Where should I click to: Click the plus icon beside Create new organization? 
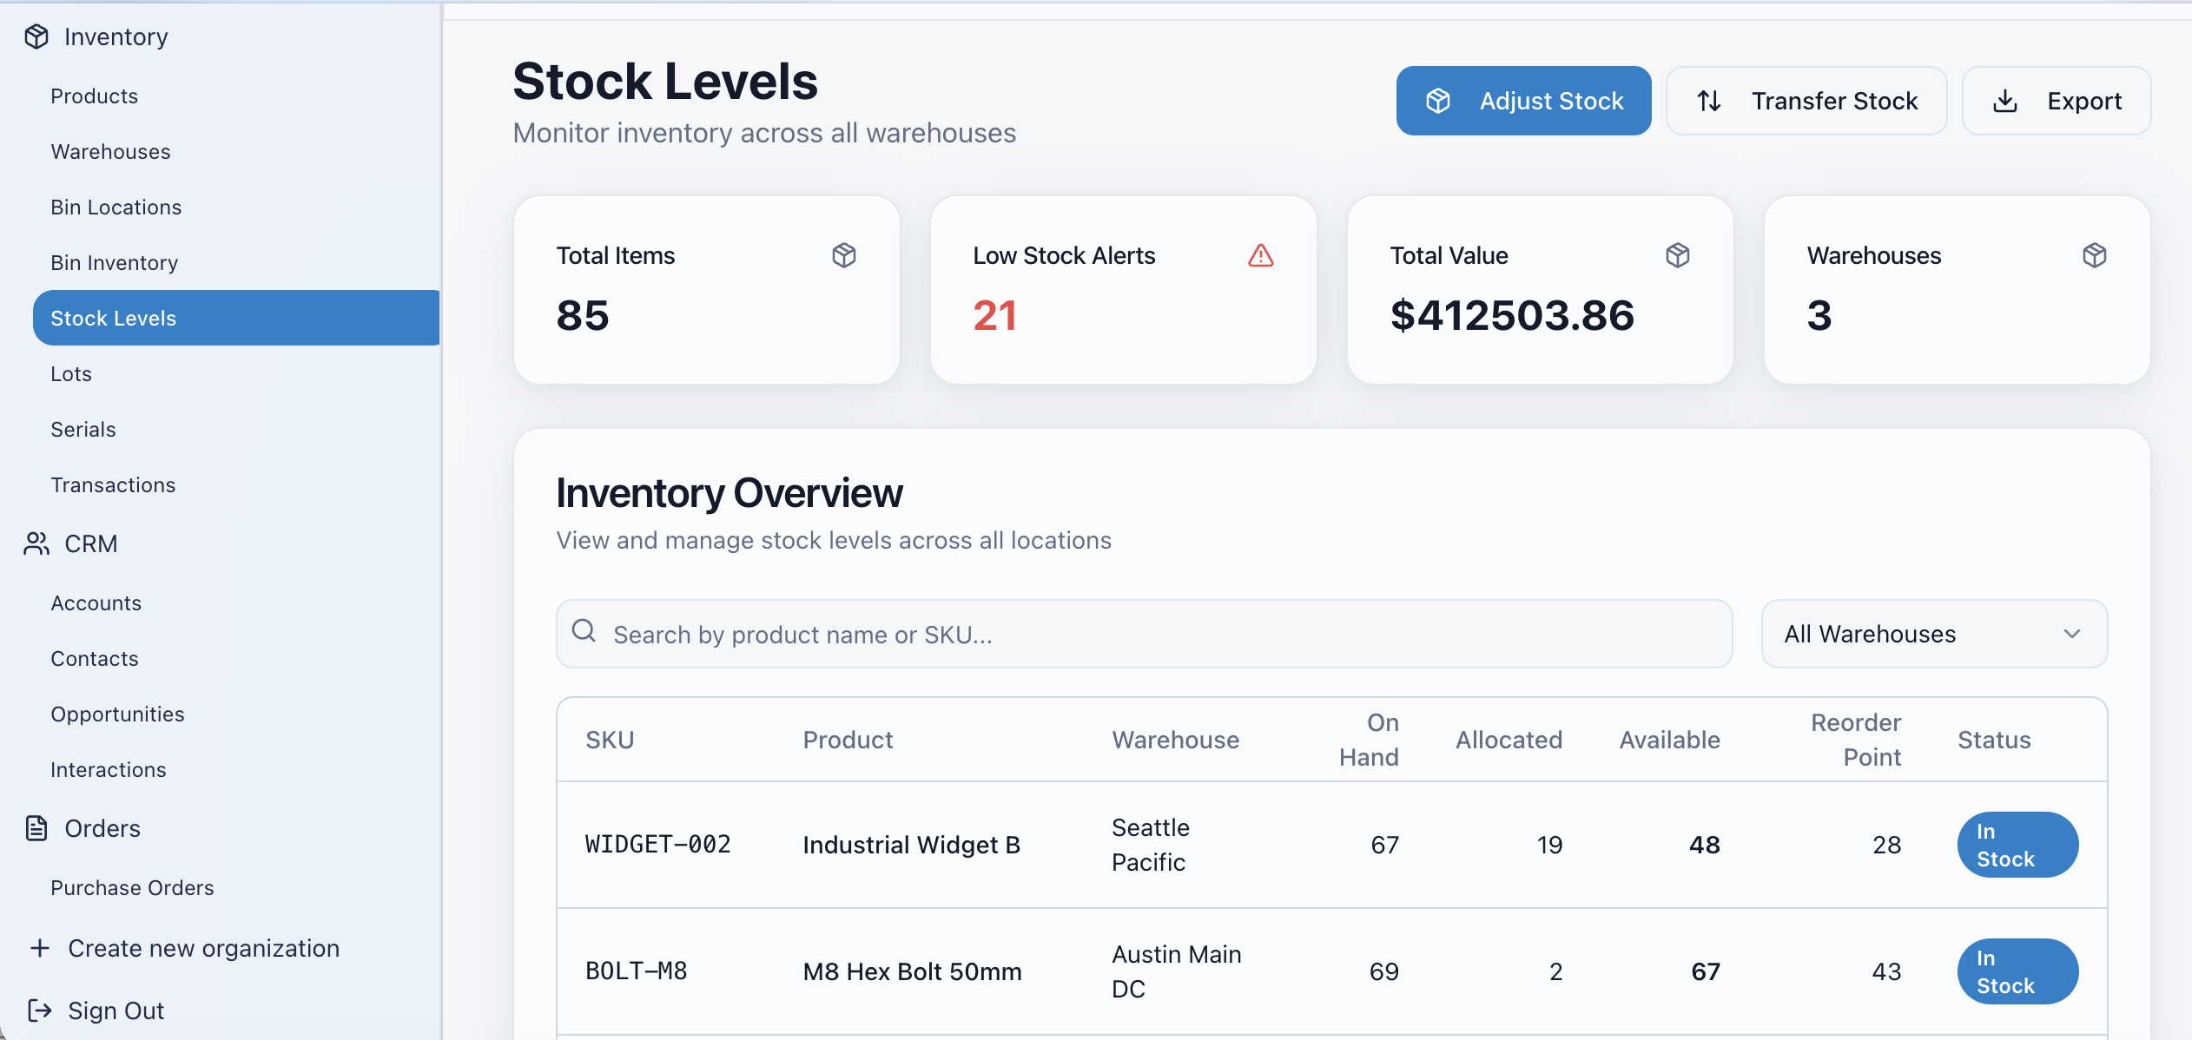[x=40, y=948]
